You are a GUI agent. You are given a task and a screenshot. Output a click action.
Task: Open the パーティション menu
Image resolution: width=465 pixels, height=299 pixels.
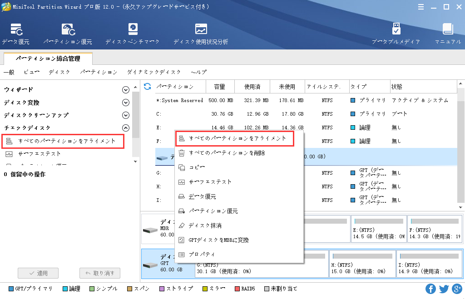pyautogui.click(x=99, y=72)
